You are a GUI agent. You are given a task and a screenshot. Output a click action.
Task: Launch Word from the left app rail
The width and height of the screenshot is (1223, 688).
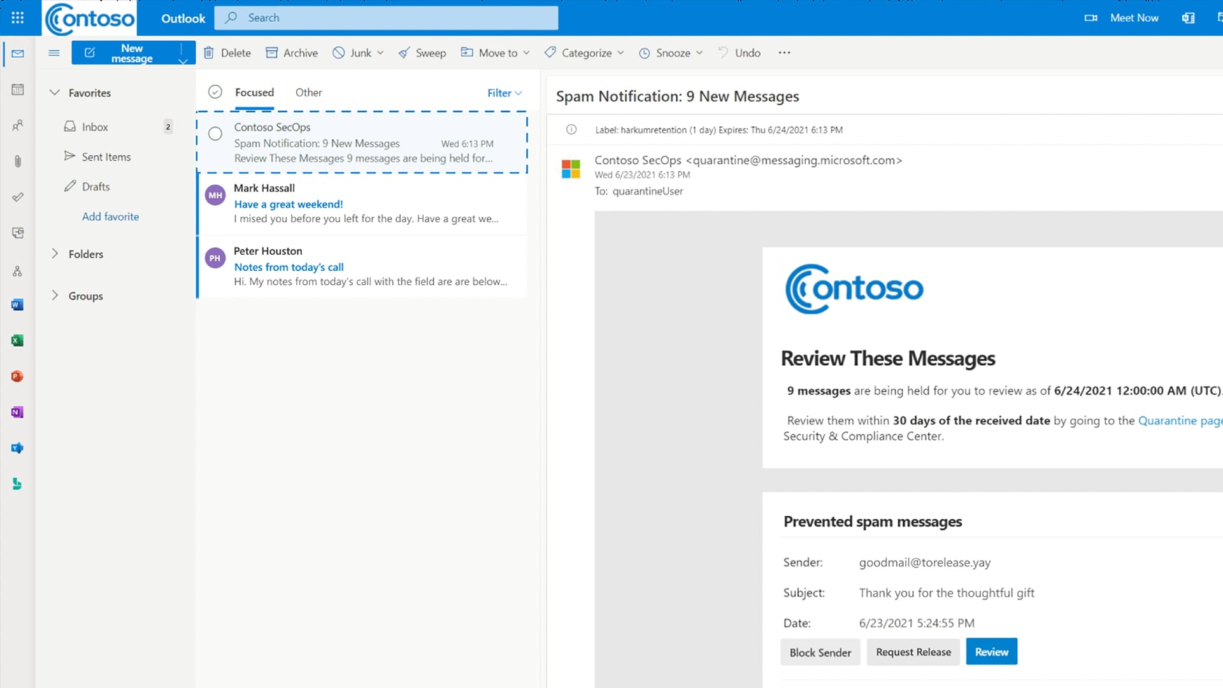(17, 305)
